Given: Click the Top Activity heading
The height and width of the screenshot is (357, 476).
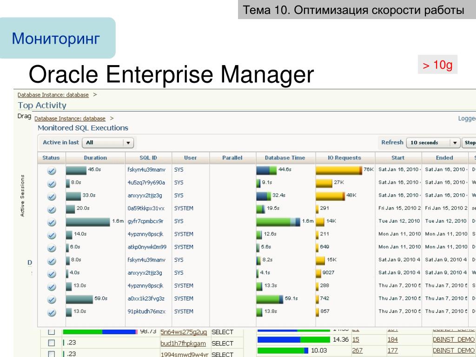Looking at the screenshot, I should 42,106.
